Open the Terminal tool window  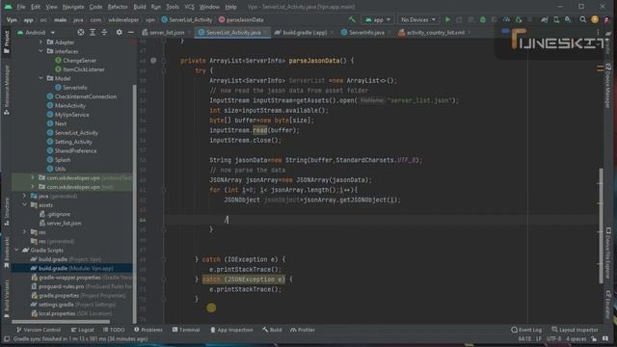[x=186, y=330]
